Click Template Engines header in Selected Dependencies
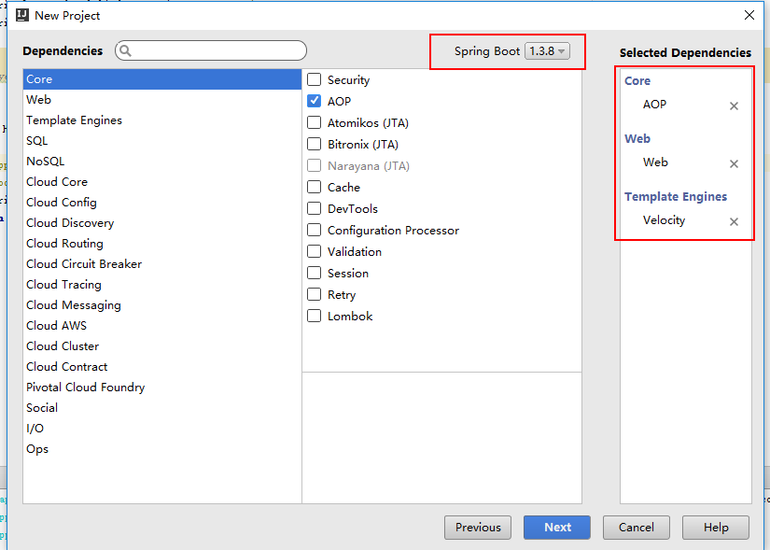 (x=675, y=197)
